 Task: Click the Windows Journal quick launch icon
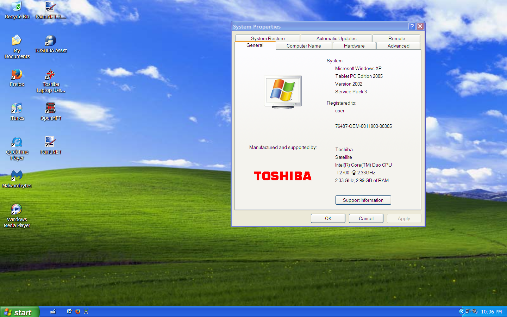(69, 311)
